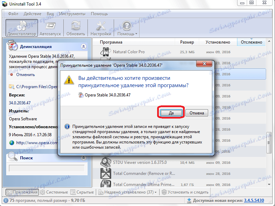Image resolution: width=275 pixels, height=206 pixels.
Task: Open new version link 3.4.5.5430
Action: (x=254, y=200)
